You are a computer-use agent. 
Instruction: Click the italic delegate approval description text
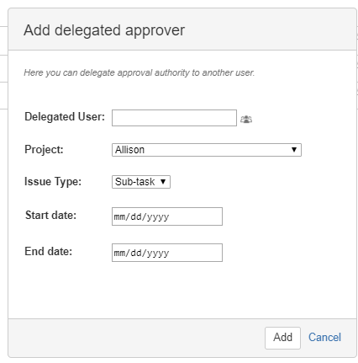tap(140, 72)
